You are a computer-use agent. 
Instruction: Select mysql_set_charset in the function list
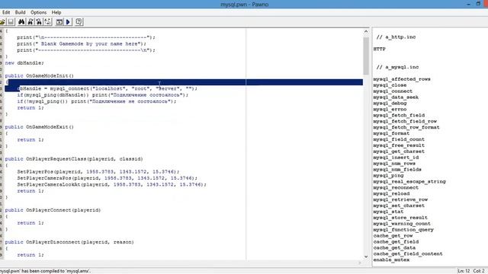tap(399, 205)
